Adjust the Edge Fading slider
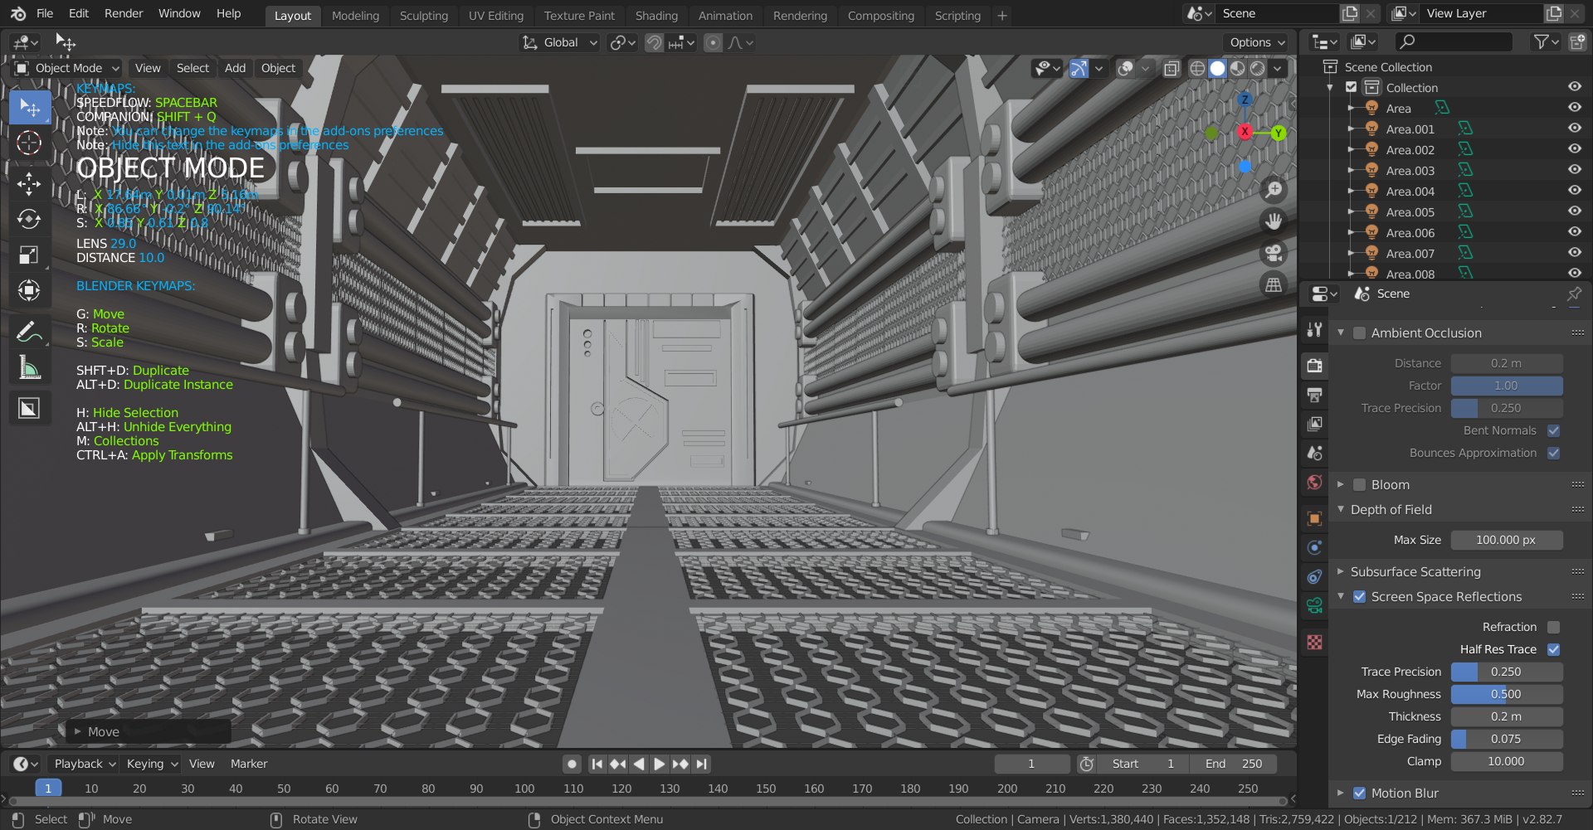1593x830 pixels. pyautogui.click(x=1506, y=739)
